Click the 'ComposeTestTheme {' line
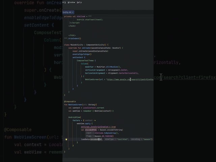This screenshot has width=216, height=162. click(86, 61)
